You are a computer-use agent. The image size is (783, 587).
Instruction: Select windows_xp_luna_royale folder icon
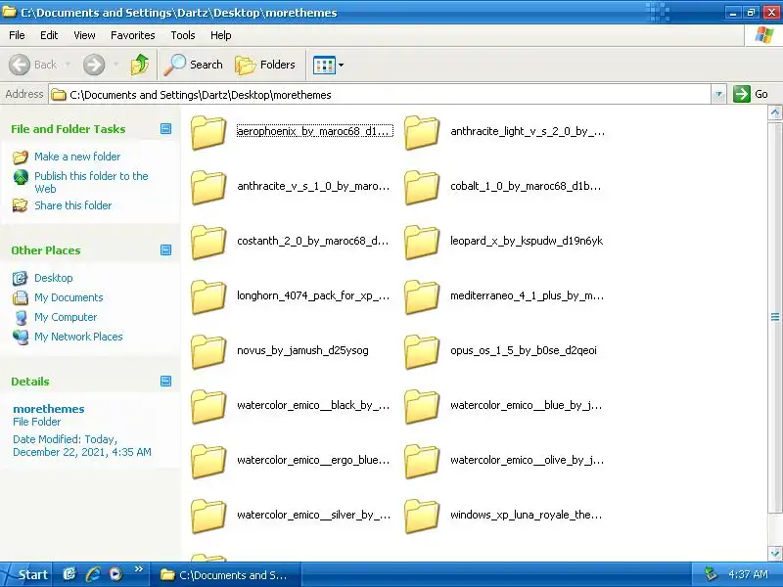422,516
